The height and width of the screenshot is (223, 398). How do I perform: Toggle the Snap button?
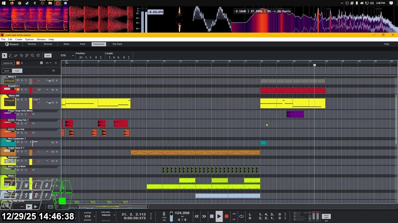coord(48,56)
